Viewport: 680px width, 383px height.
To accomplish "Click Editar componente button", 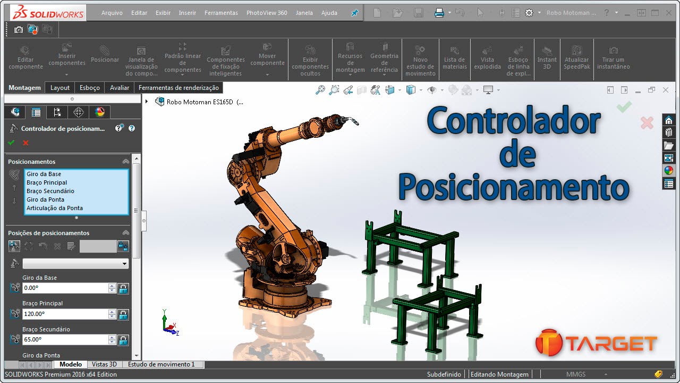I will 25,57.
